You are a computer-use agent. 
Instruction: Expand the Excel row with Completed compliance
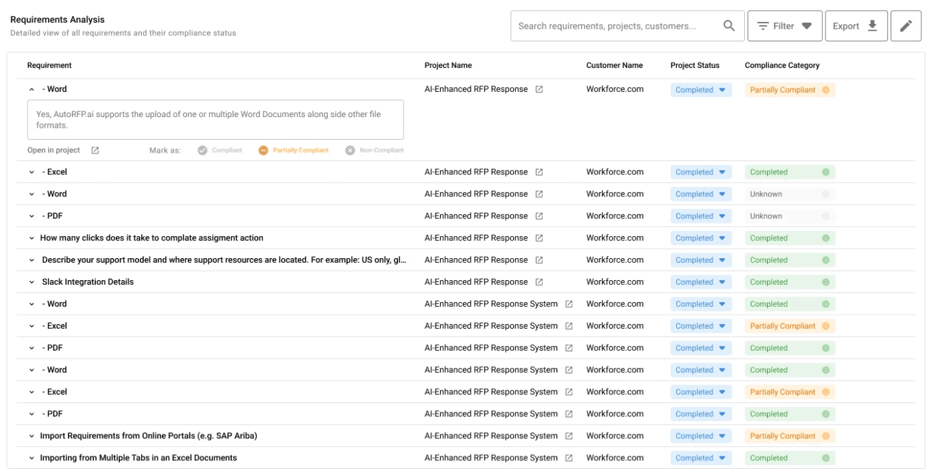pyautogui.click(x=31, y=172)
